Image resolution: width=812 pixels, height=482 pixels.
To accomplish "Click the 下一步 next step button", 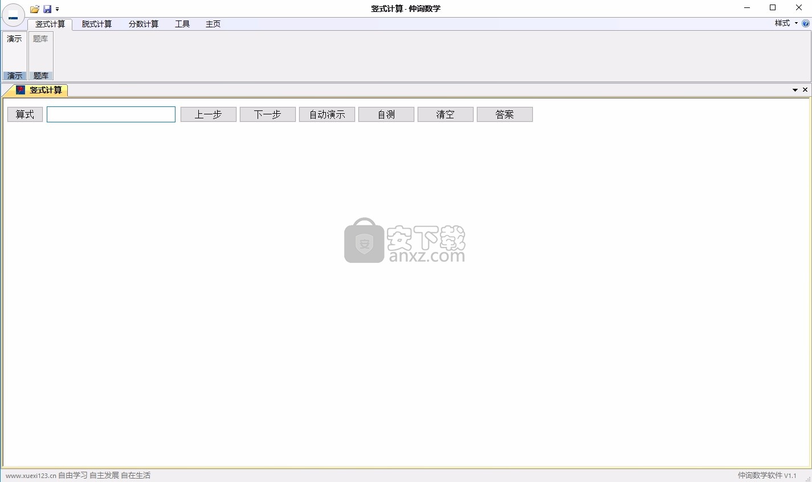I will (x=268, y=114).
